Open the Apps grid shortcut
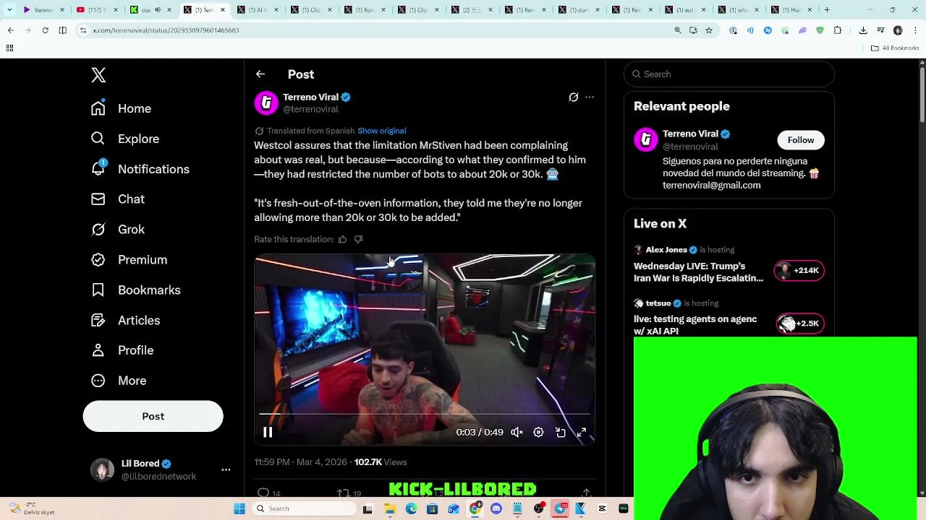Image resolution: width=926 pixels, height=520 pixels. pyautogui.click(x=9, y=48)
